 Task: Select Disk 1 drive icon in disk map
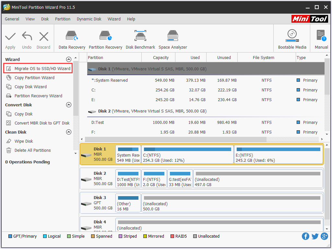pyautogui.click(x=86, y=155)
